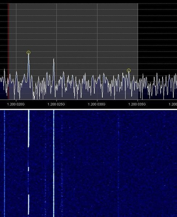Click the 1.200 020G frequency label
Viewport: 177px width, 217px height.
pyautogui.click(x=16, y=104)
